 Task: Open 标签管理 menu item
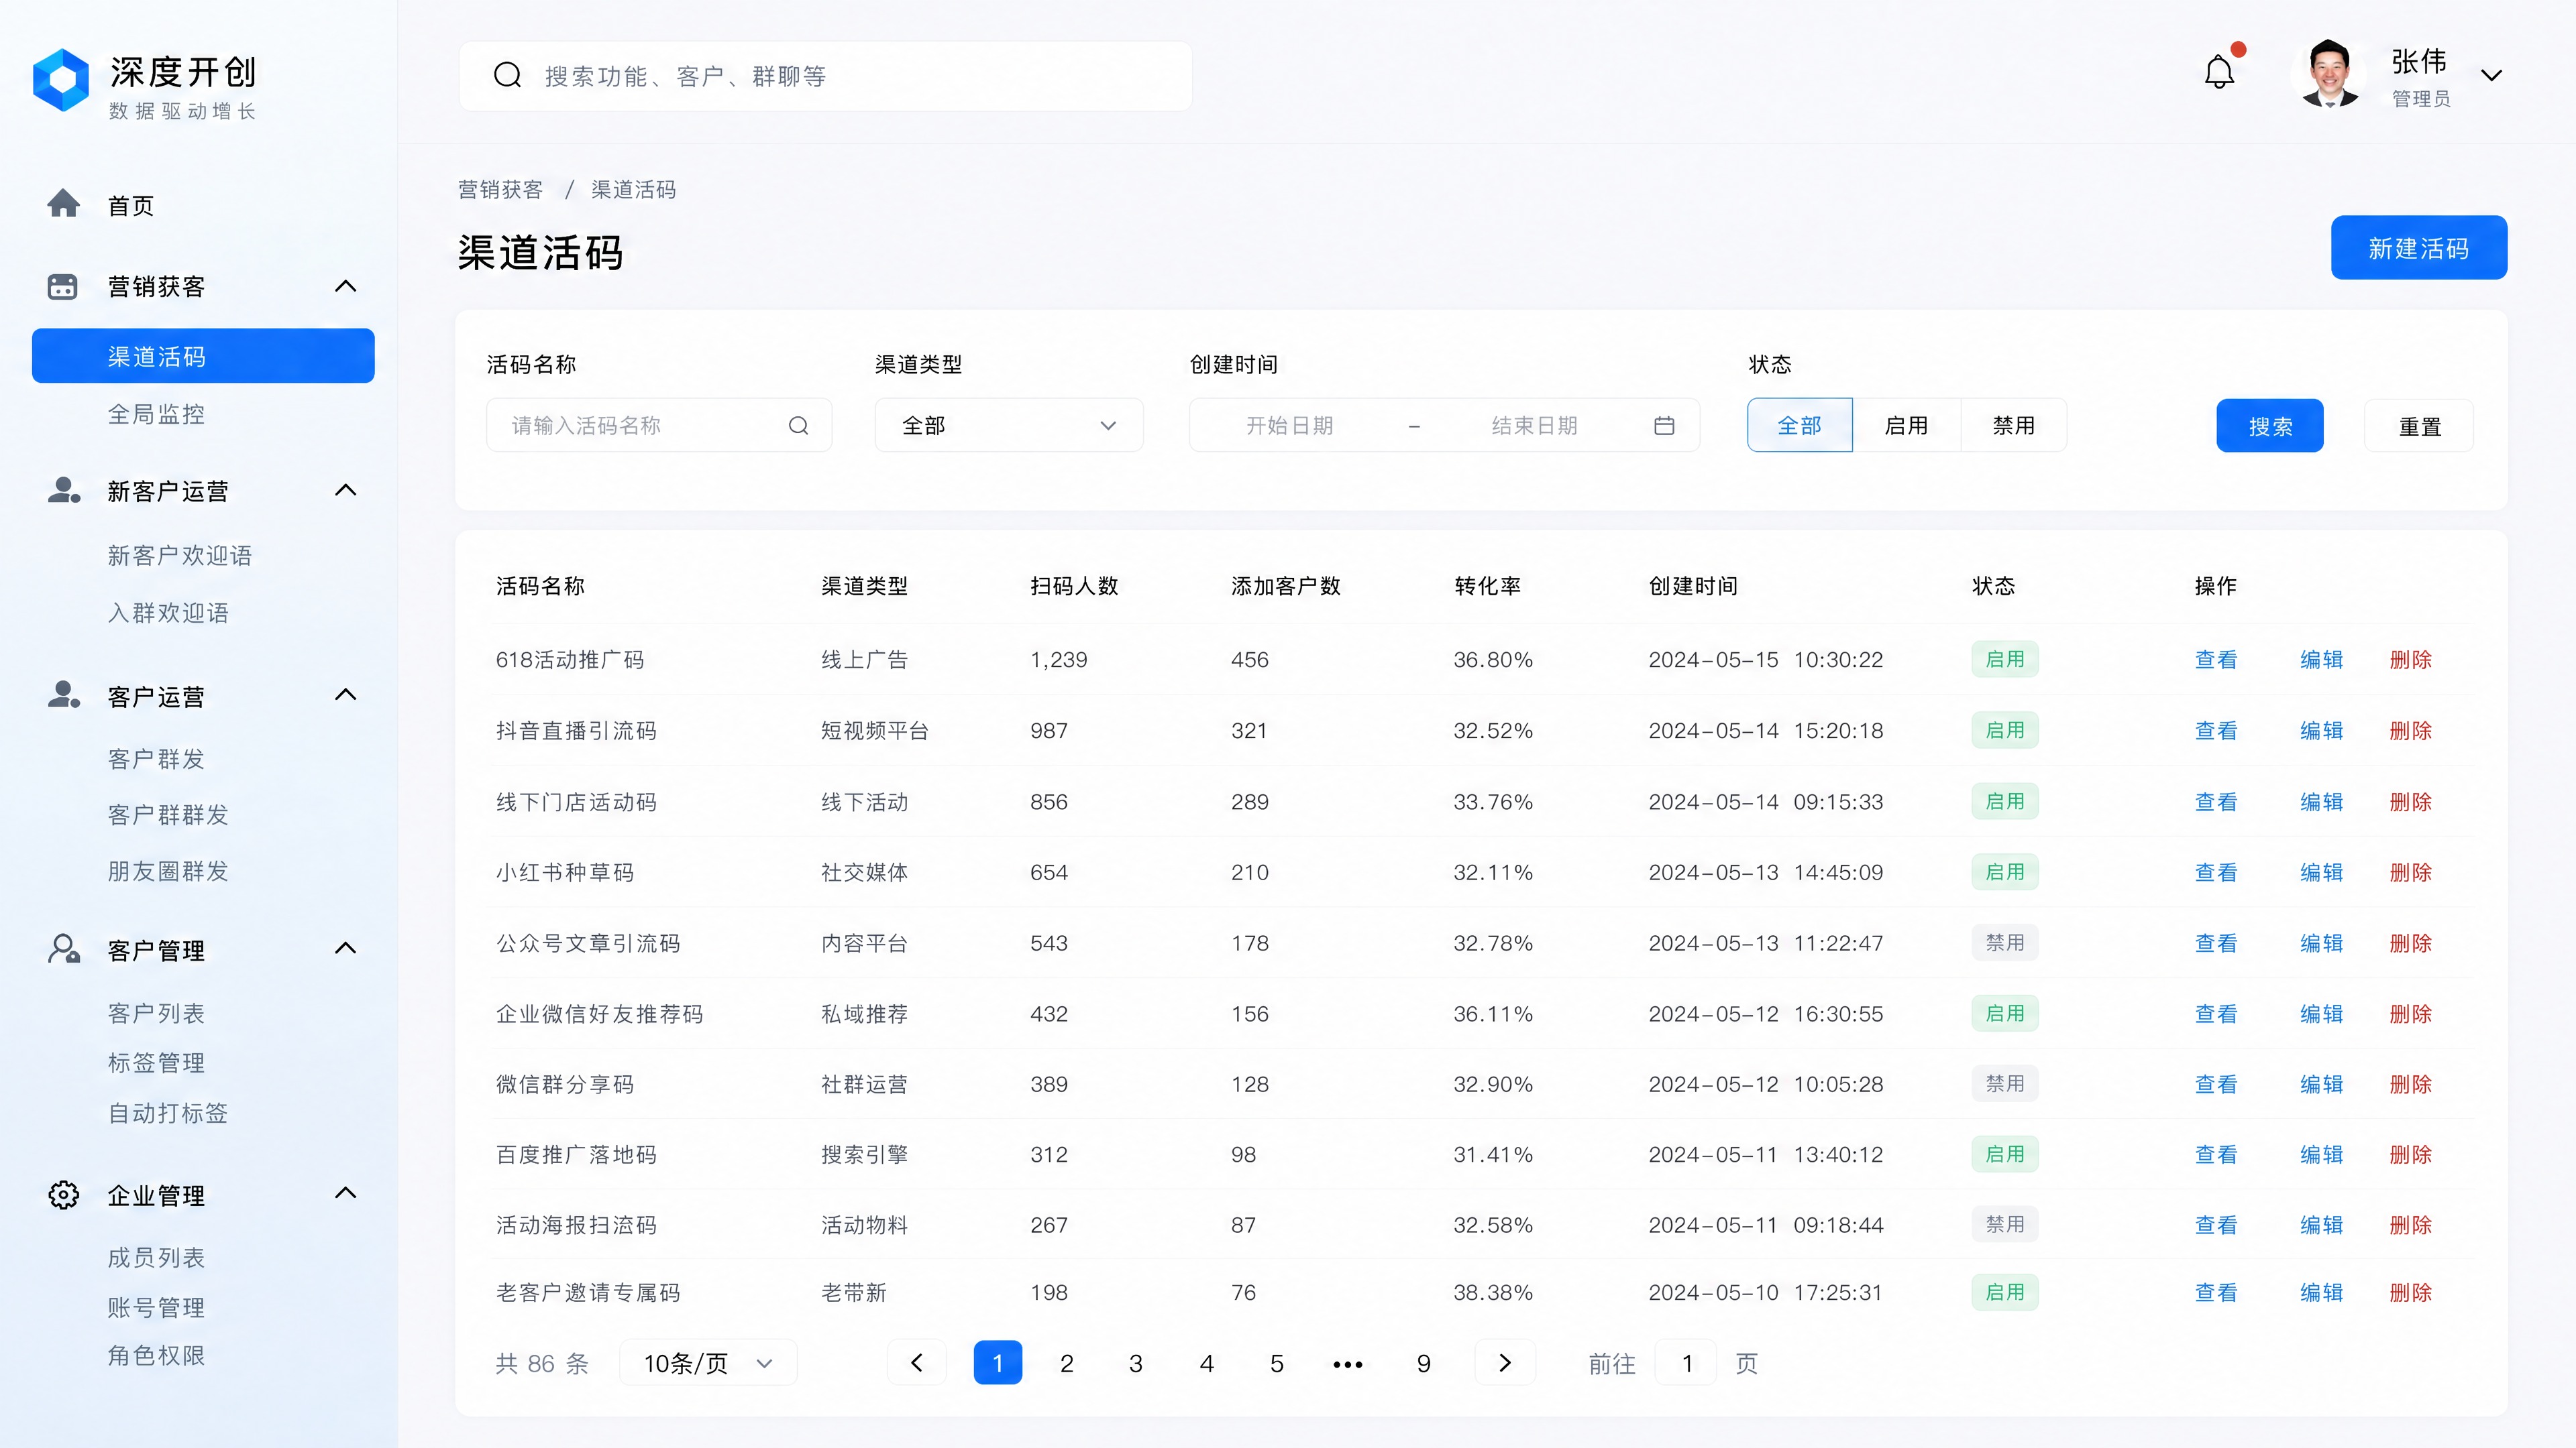[x=157, y=1063]
